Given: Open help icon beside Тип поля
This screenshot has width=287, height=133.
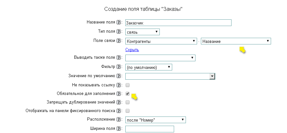Looking at the screenshot, I should [x=119, y=31].
